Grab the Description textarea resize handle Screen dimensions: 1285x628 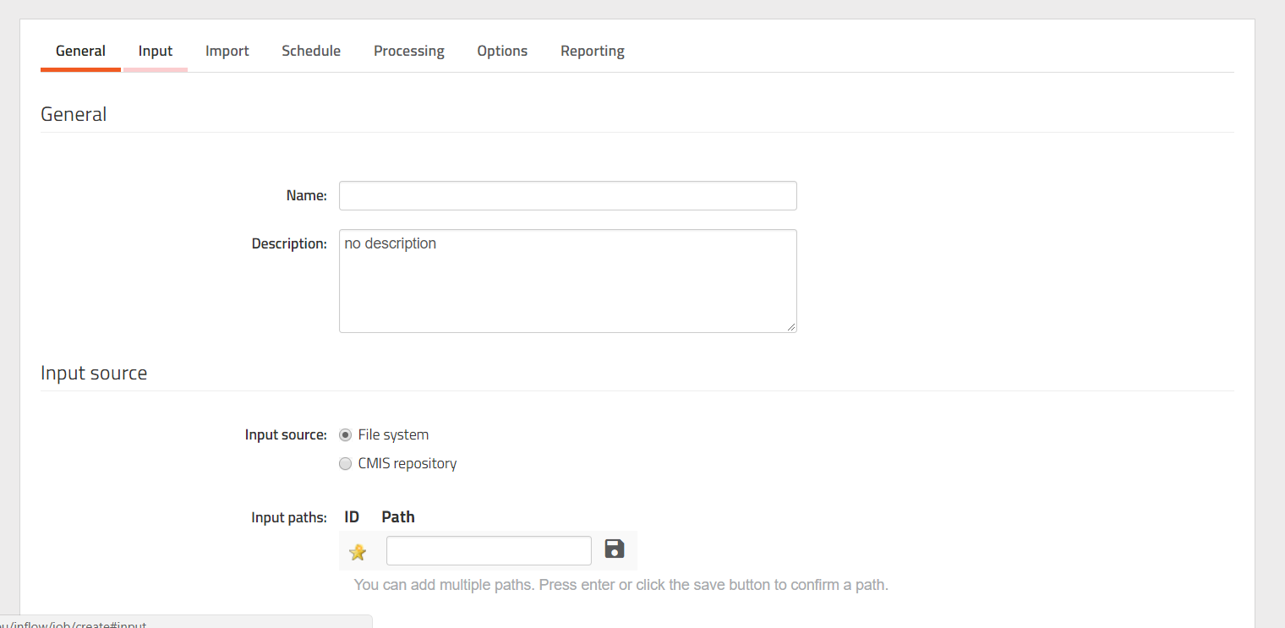point(791,327)
